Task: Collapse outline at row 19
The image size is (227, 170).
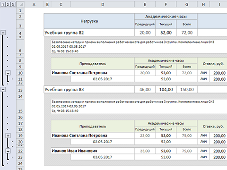Action: click(8, 136)
